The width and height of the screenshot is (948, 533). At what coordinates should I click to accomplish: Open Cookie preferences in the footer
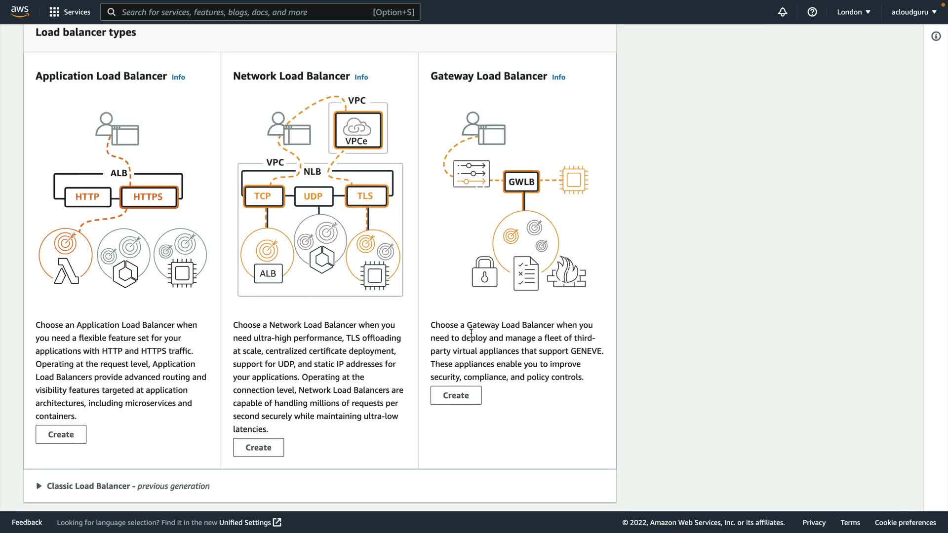point(905,522)
